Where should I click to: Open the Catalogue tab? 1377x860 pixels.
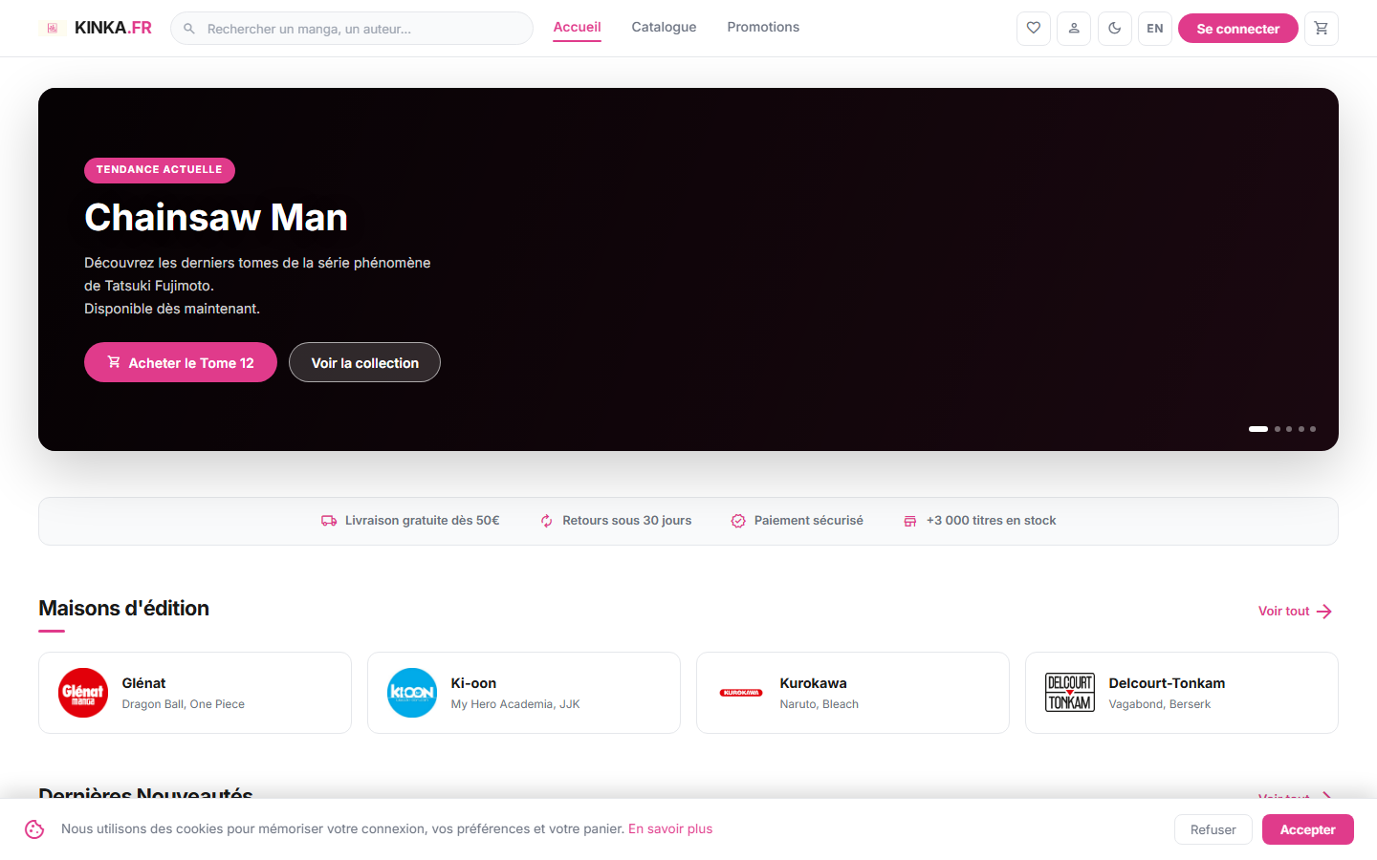664,28
